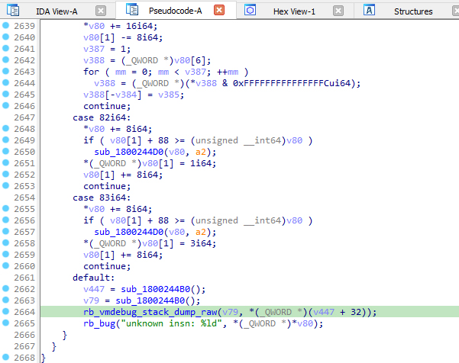Toggle breakpoint dot on line 2640
The height and width of the screenshot is (363, 459).
point(5,37)
